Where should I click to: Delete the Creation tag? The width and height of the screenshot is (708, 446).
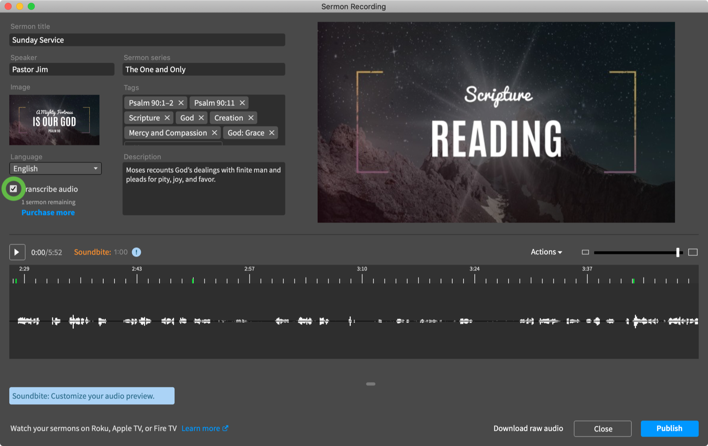(251, 118)
